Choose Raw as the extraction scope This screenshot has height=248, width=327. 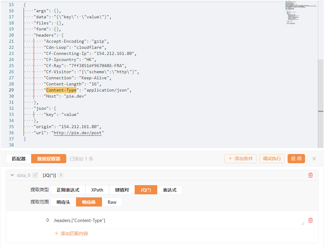click(112, 202)
